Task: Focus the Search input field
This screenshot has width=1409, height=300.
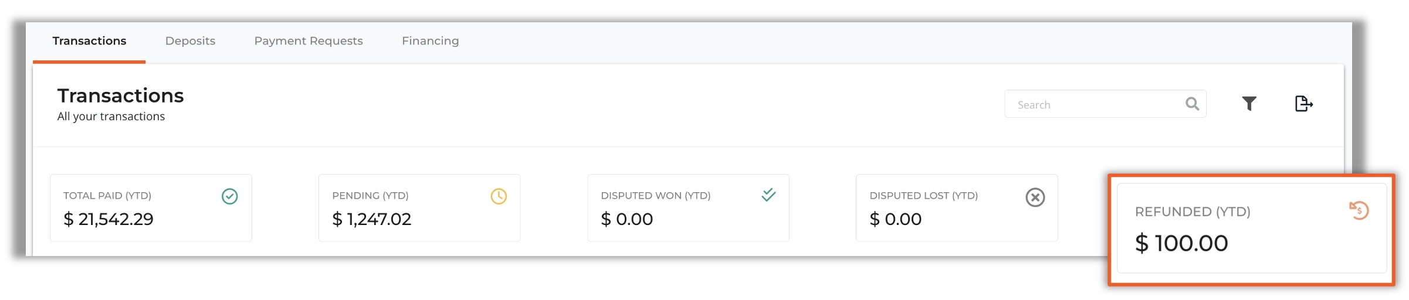Action: 1105,104
